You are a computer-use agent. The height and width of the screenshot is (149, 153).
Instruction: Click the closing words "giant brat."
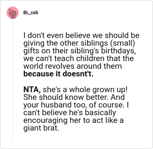pyautogui.click(x=41, y=128)
